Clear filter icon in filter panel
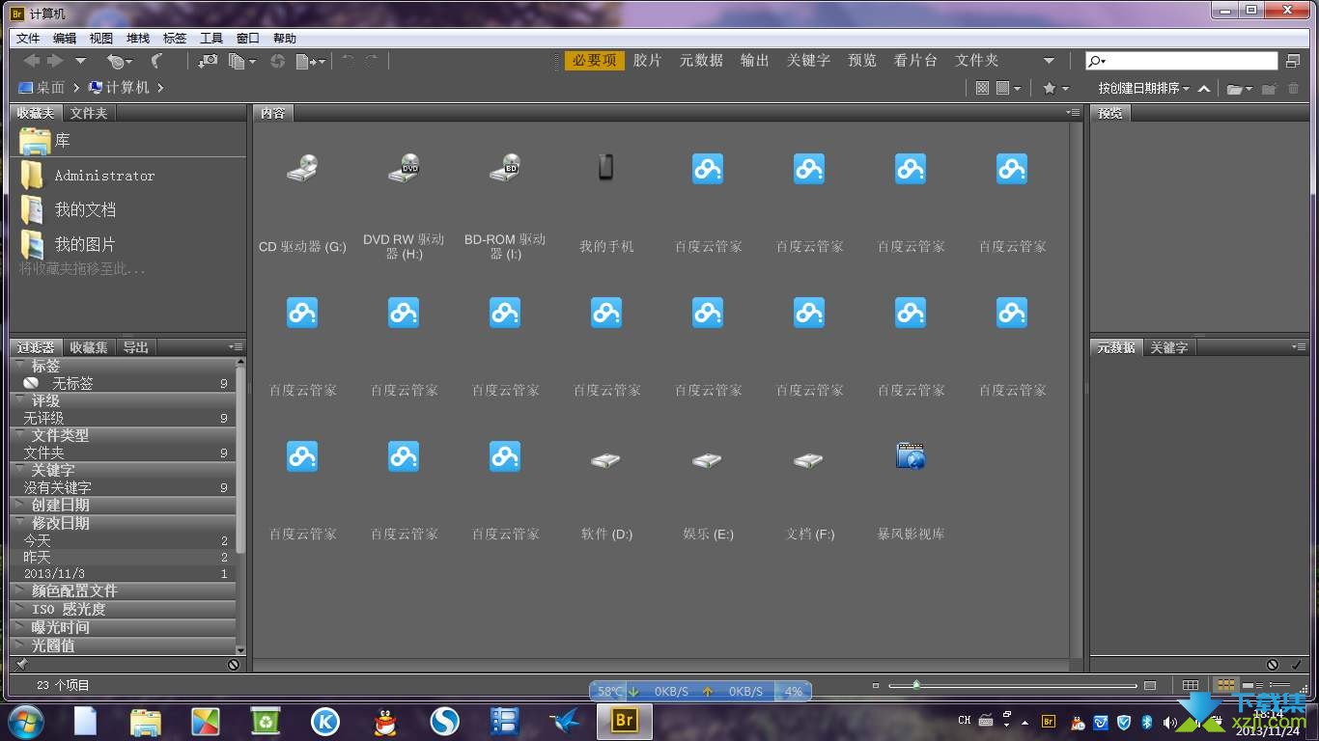Screen dimensions: 1319x741 coord(234,665)
